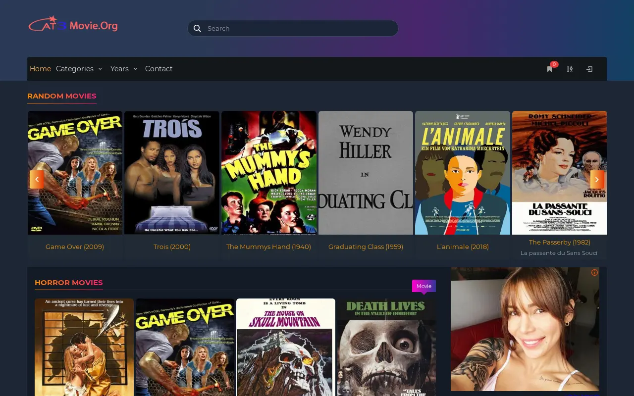634x396 pixels.
Task: Click The Mummy's Hand poster
Action: [x=268, y=173]
